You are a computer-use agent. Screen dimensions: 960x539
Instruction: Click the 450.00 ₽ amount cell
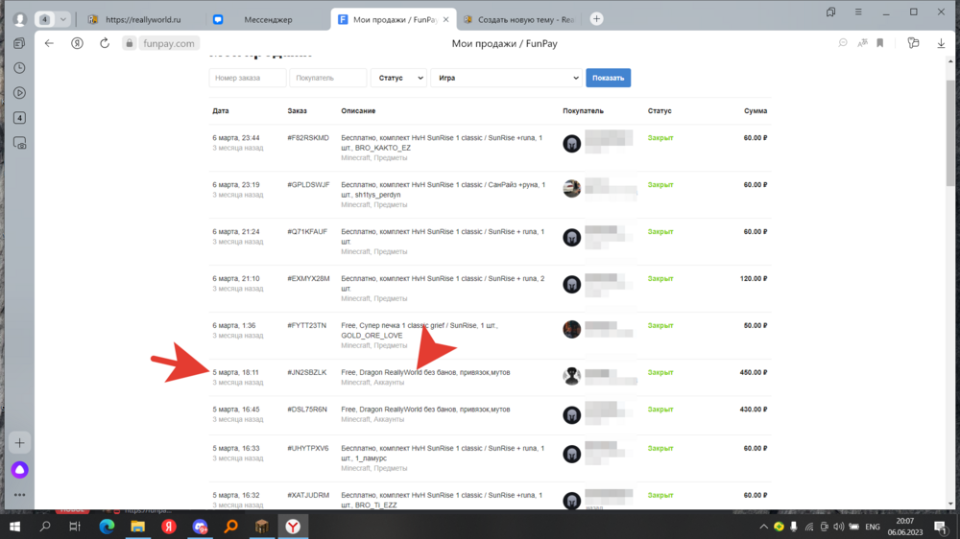click(753, 372)
